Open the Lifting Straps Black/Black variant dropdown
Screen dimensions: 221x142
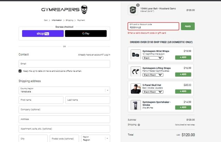(x=153, y=75)
